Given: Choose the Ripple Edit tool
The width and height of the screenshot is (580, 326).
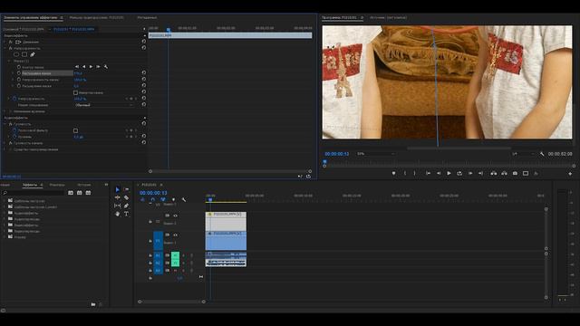Looking at the screenshot, I should pyautogui.click(x=118, y=197).
